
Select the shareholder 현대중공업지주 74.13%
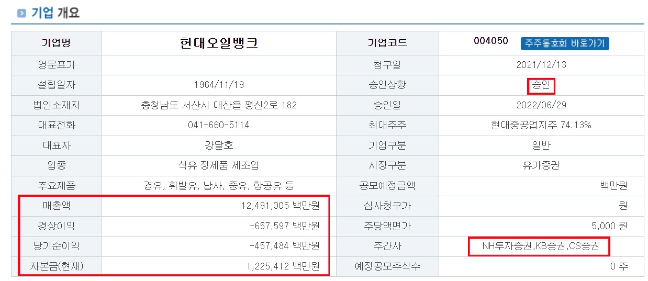pos(541,126)
